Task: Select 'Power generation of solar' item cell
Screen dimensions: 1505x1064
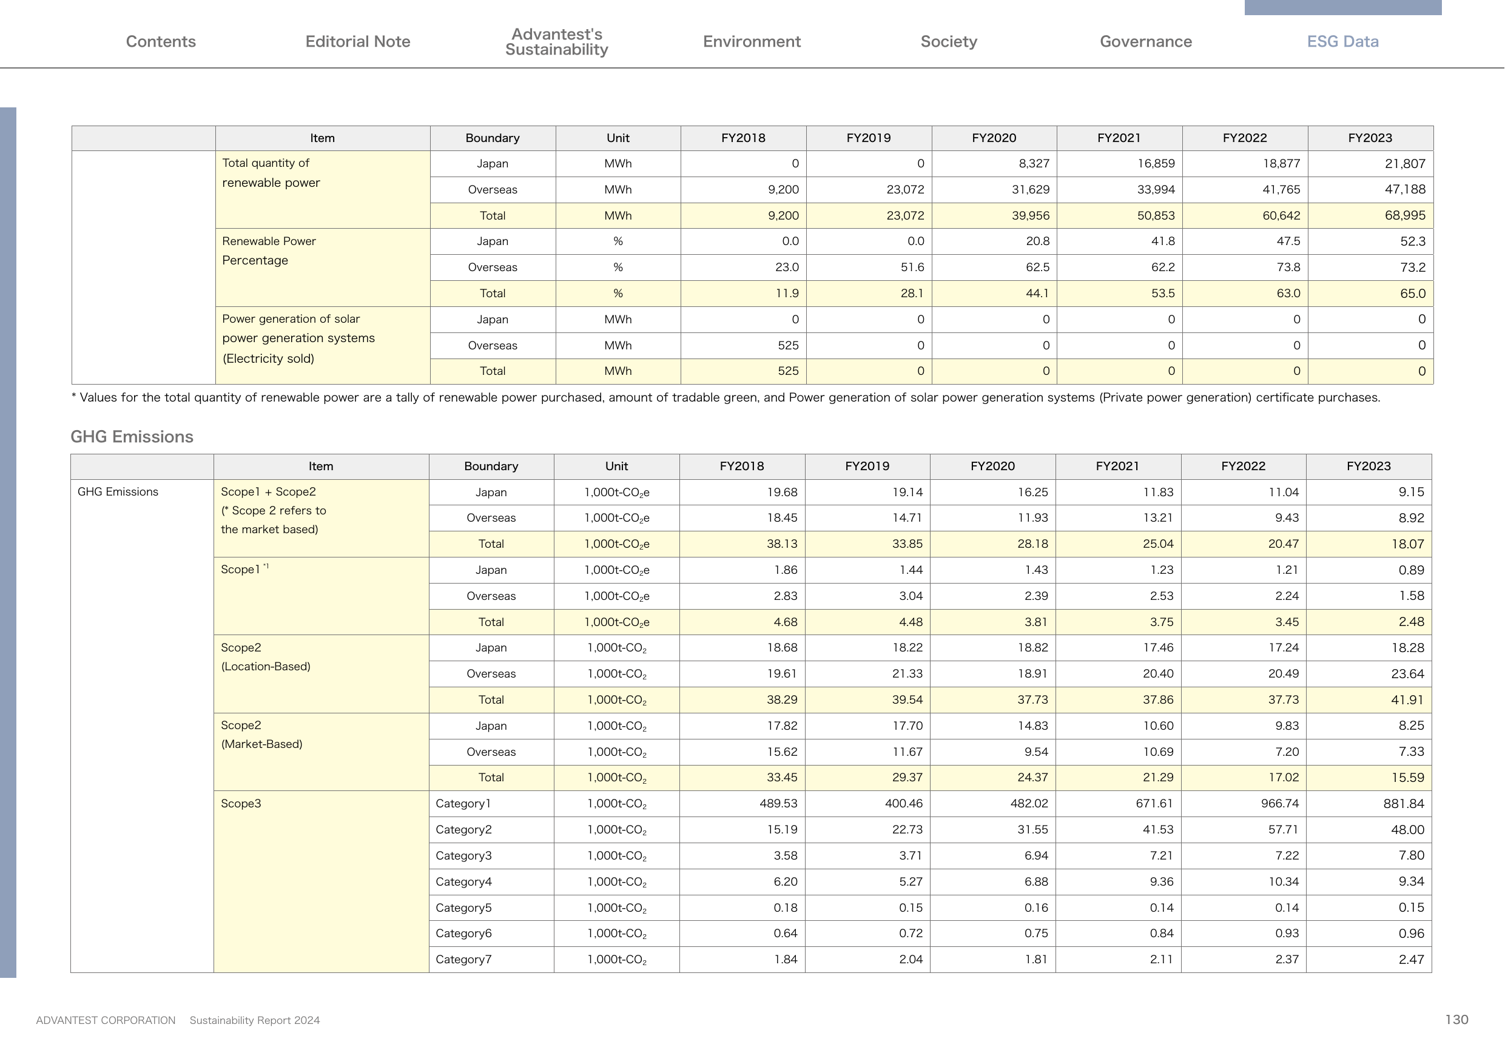Action: 323,346
